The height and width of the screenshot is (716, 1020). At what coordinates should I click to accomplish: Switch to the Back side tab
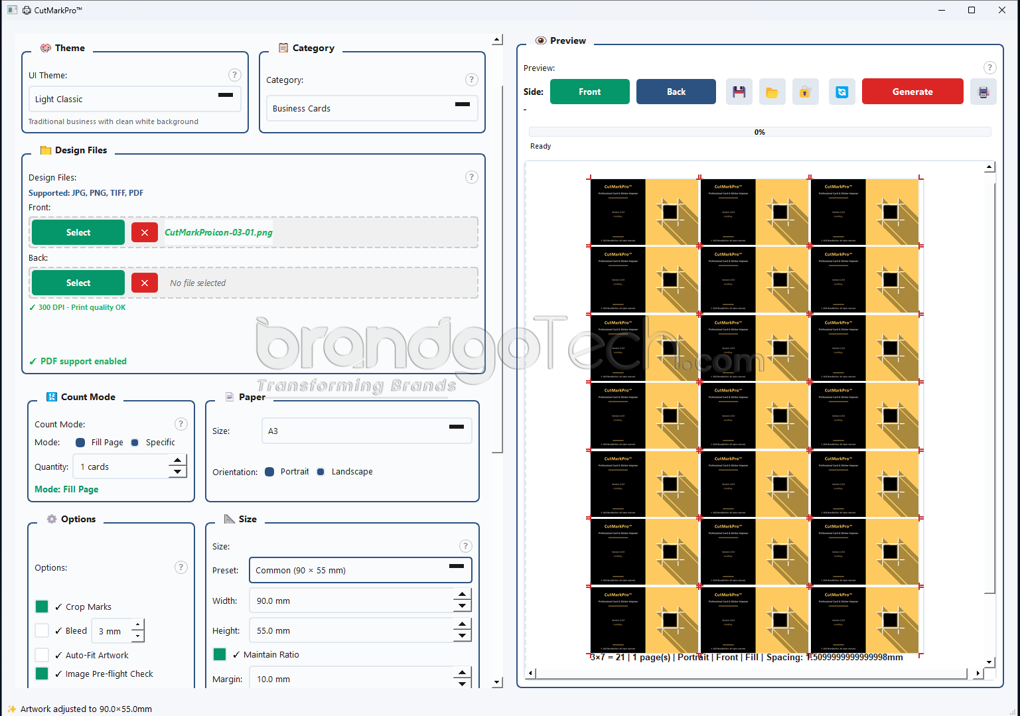pos(676,92)
